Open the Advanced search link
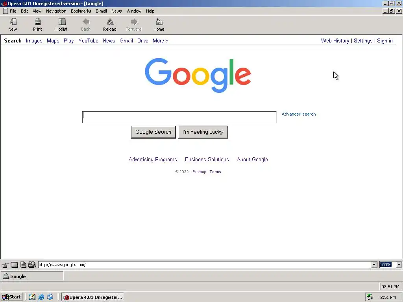This screenshot has width=403, height=302. (299, 114)
